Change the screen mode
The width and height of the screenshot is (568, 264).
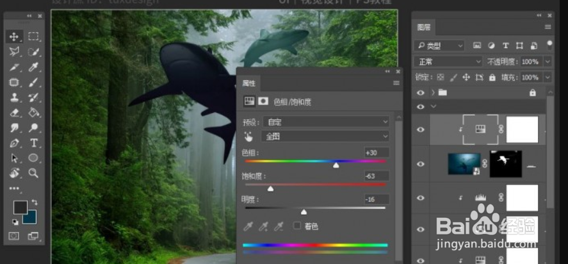pyautogui.click(x=33, y=236)
